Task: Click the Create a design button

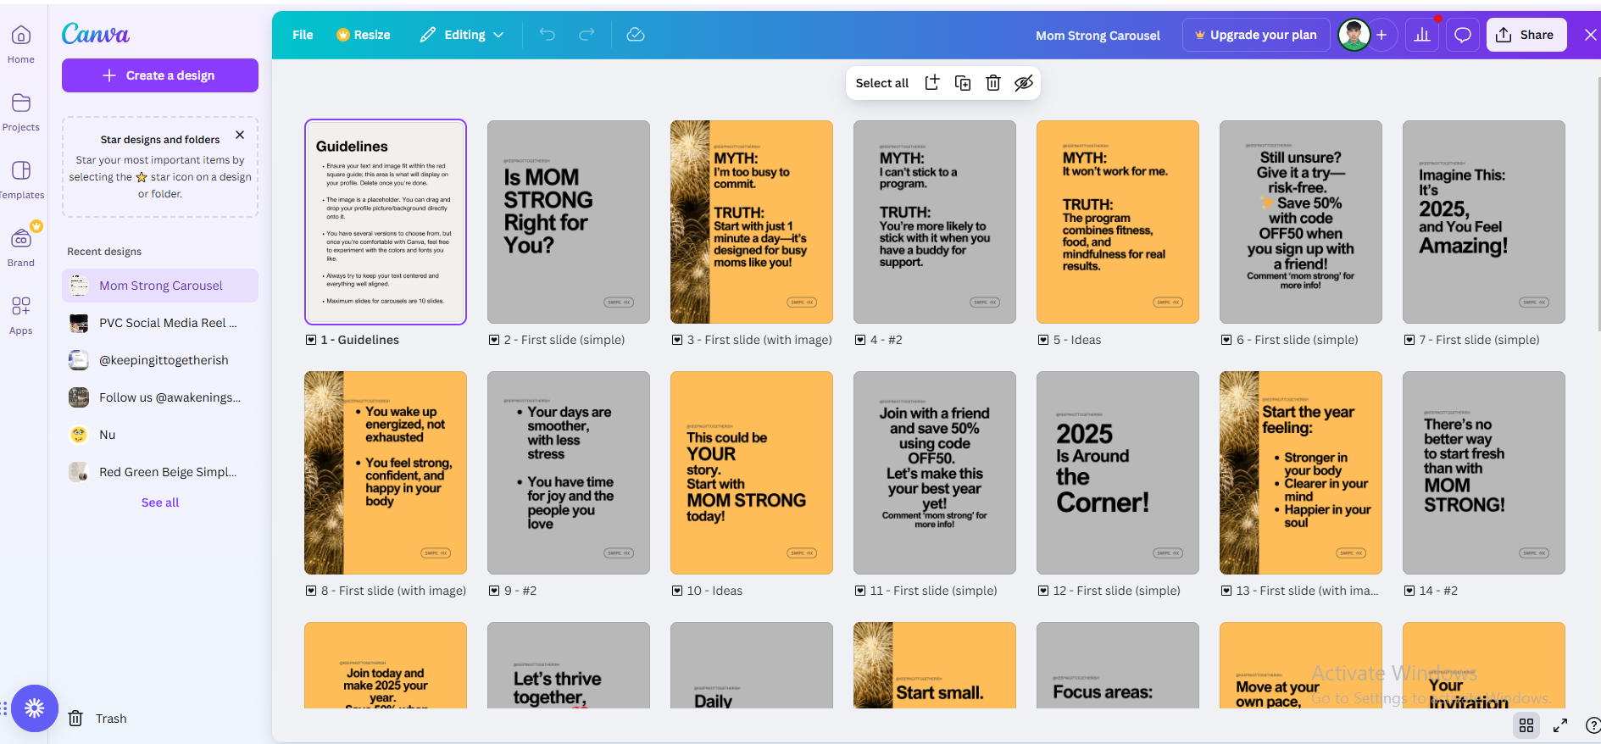Action: pyautogui.click(x=160, y=75)
